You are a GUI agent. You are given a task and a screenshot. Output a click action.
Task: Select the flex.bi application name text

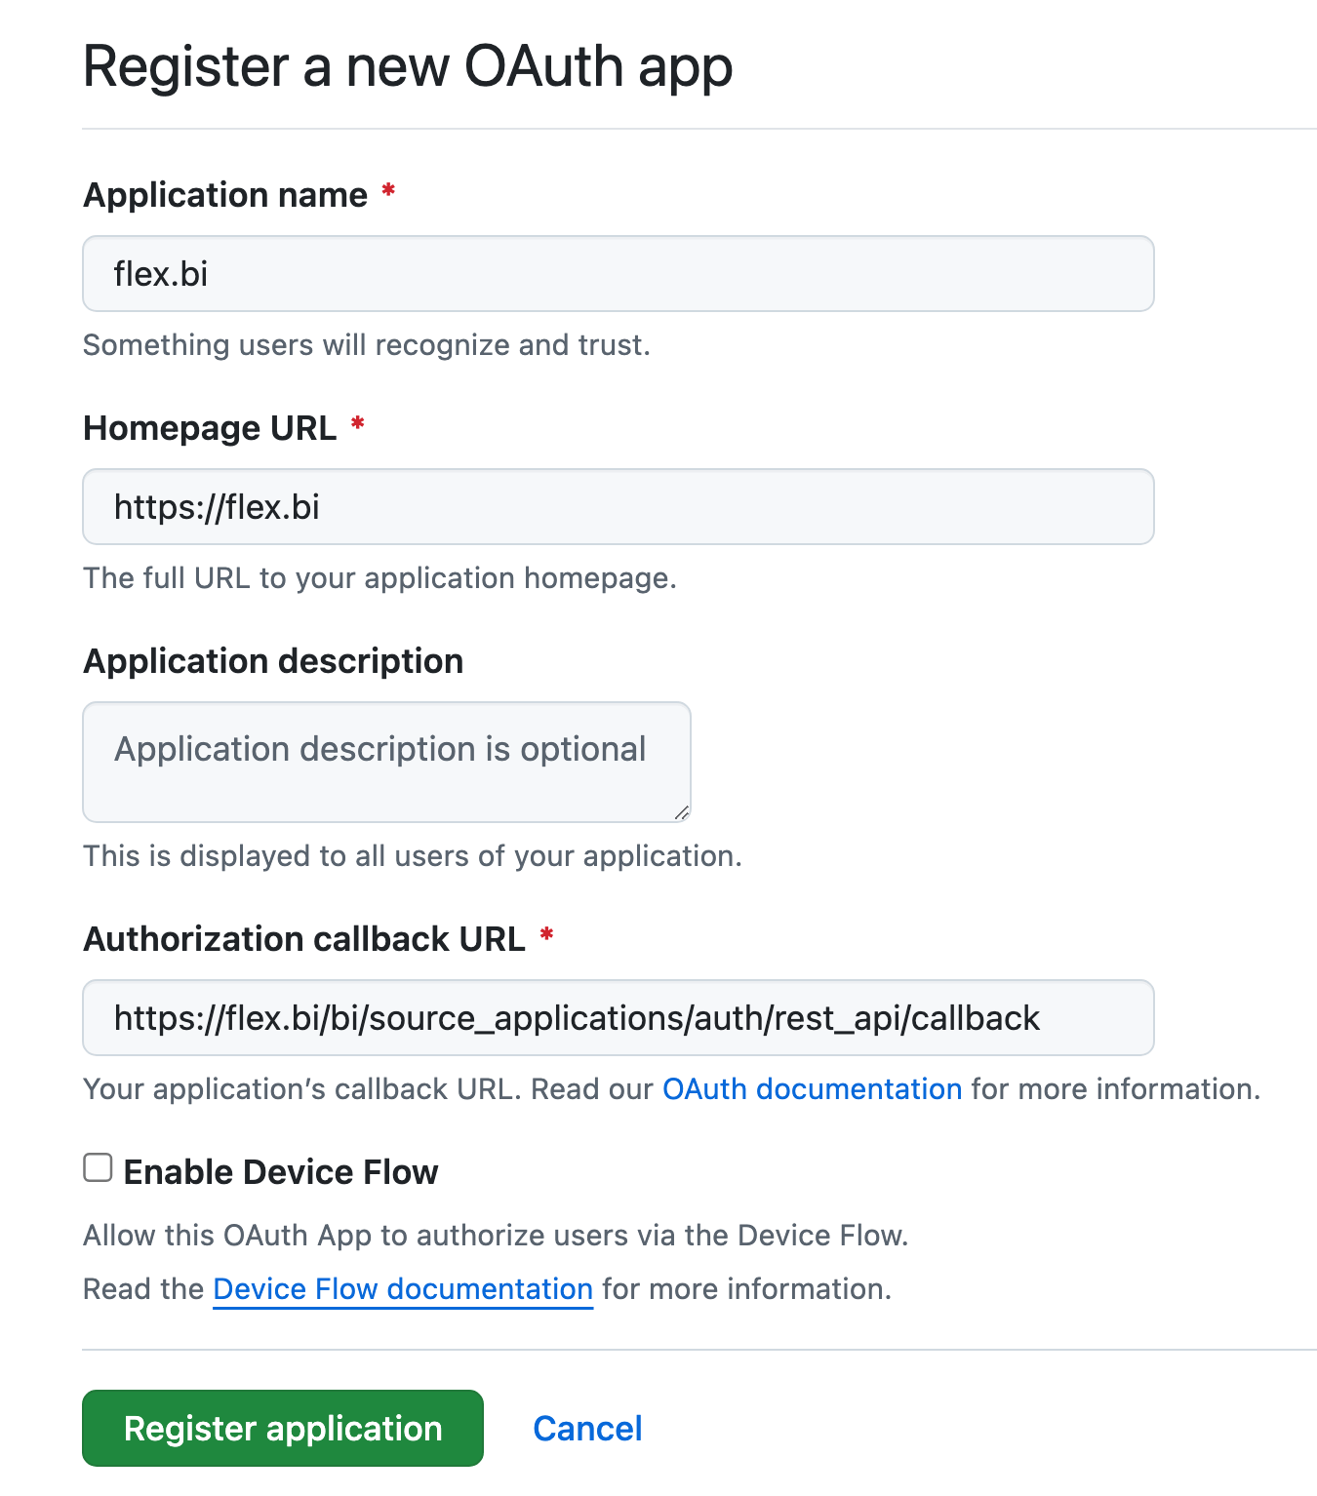(161, 273)
